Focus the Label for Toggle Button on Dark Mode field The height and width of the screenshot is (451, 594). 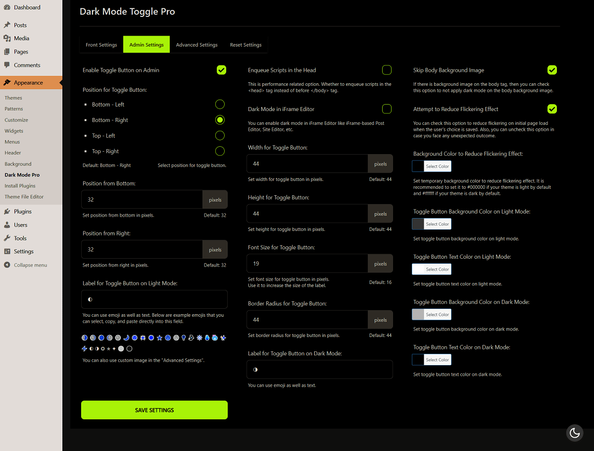[x=320, y=369]
